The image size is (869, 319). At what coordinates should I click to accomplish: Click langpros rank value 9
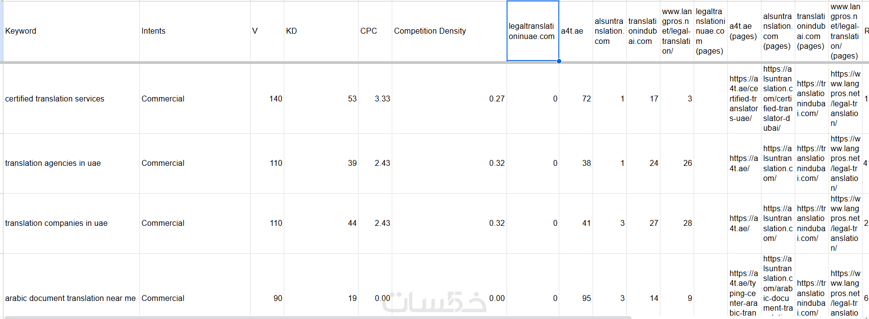coord(677,286)
